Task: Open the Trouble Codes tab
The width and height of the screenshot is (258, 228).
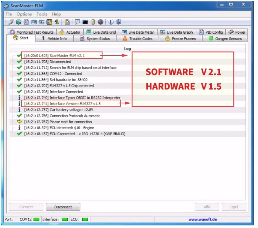Action: click(x=138, y=39)
